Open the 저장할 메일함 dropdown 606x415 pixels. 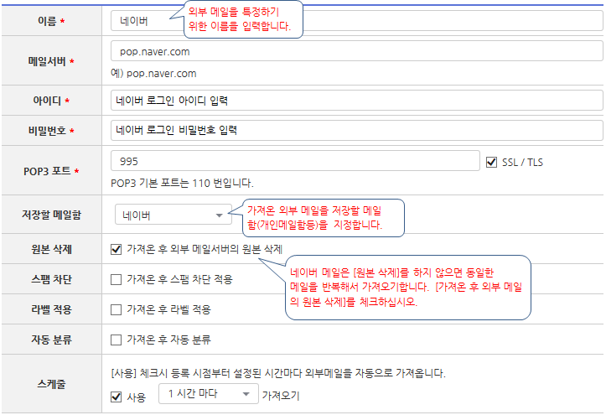pyautogui.click(x=173, y=215)
